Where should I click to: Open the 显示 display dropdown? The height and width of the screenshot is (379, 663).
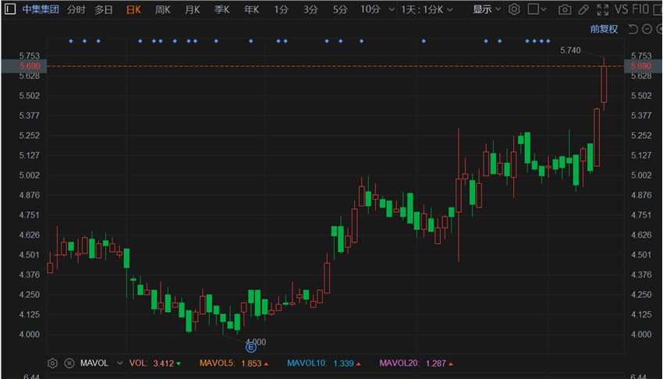[x=486, y=9]
